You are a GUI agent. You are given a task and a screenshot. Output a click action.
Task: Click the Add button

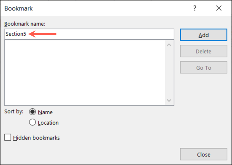click(x=204, y=35)
